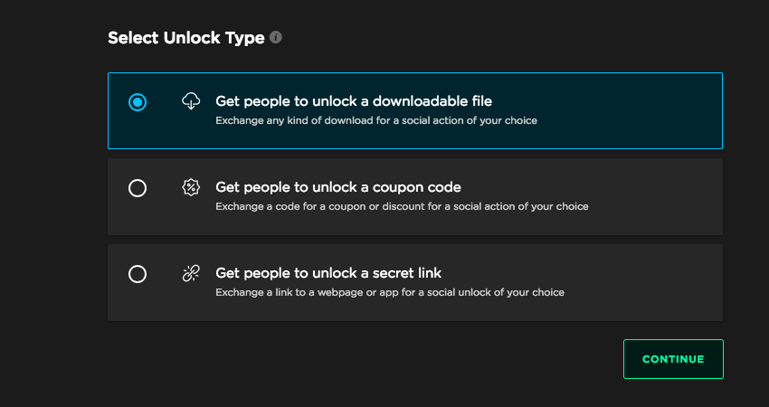Click the coupon percent badge icon

click(x=190, y=188)
